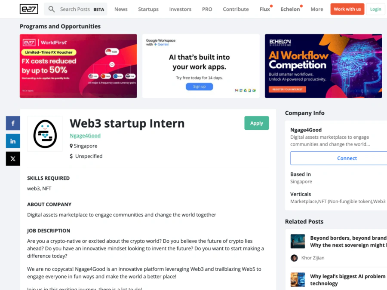Select the News menu item
Image resolution: width=387 pixels, height=290 pixels.
(x=121, y=9)
